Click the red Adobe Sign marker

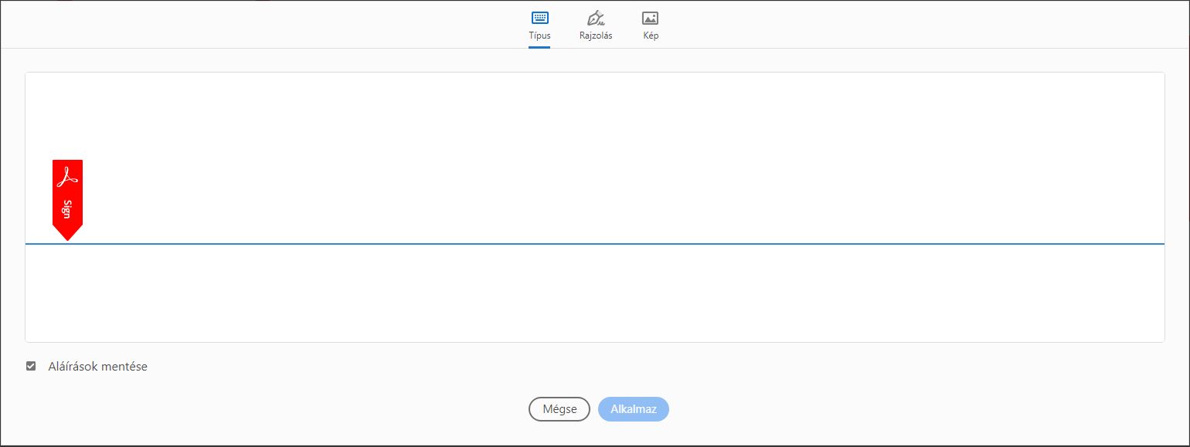tap(67, 200)
